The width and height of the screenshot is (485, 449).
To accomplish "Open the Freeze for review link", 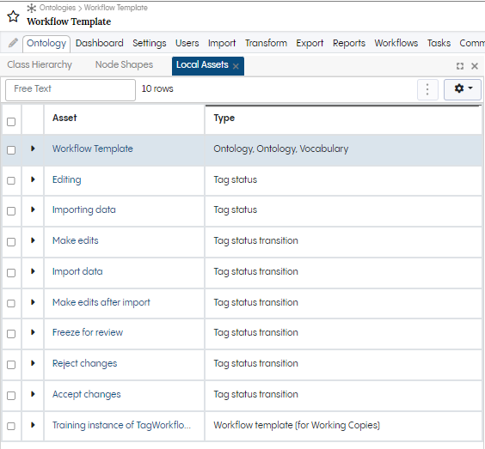I will pos(88,332).
